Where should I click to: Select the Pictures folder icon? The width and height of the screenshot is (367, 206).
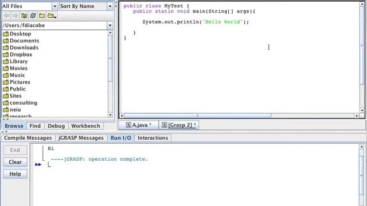coord(6,82)
